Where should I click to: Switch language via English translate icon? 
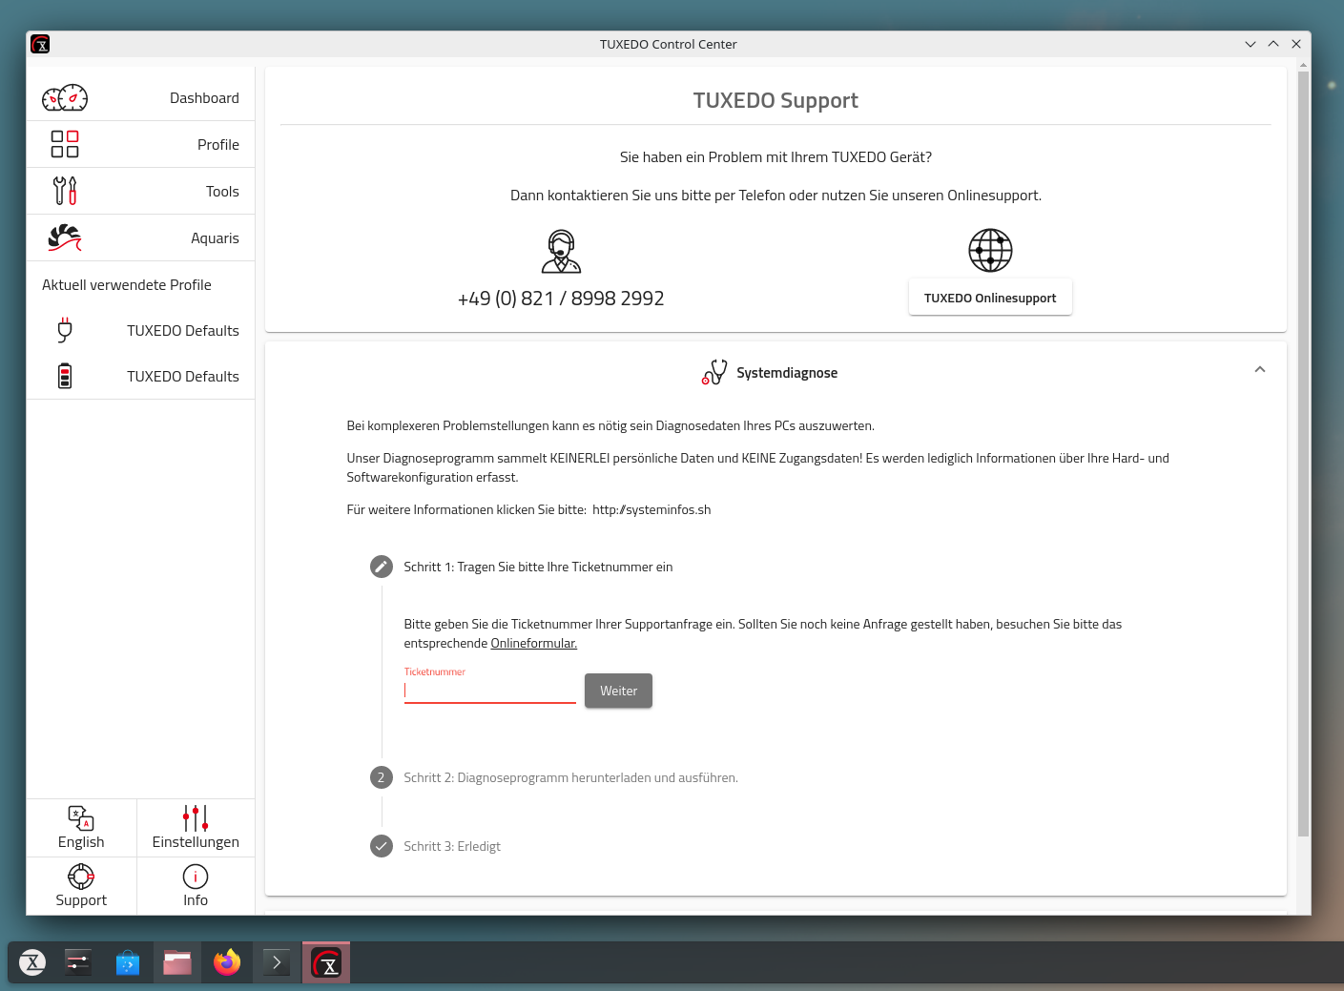pos(81,818)
